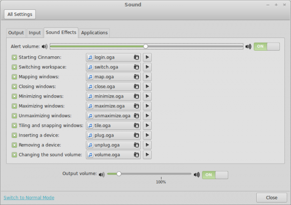Disable the Starting Cinnamon sound checkbox

(14, 57)
